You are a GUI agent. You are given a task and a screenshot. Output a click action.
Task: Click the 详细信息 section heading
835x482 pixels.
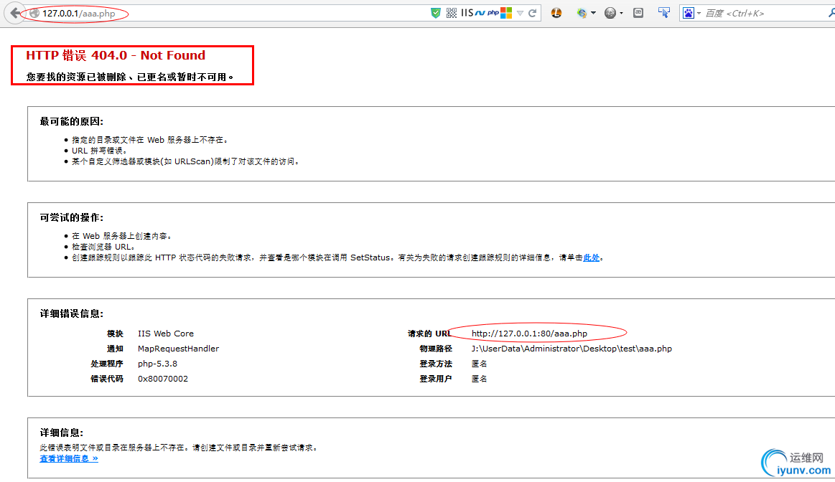62,433
